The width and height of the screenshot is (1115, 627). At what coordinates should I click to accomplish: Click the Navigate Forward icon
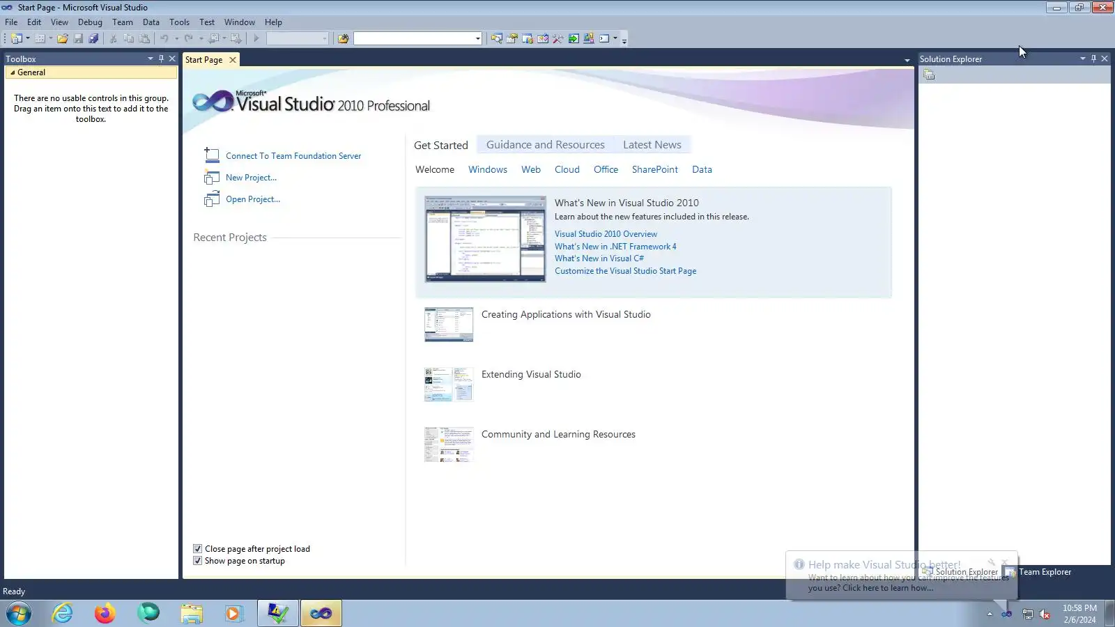(236, 39)
